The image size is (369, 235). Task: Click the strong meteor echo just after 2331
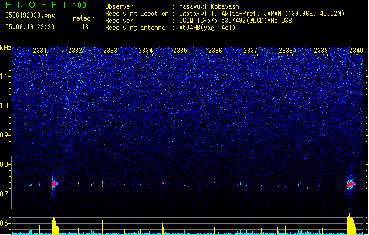(55, 183)
